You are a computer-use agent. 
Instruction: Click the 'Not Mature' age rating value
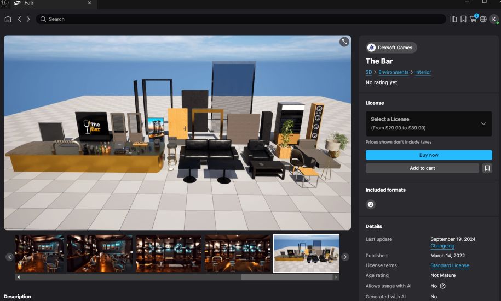pos(443,275)
